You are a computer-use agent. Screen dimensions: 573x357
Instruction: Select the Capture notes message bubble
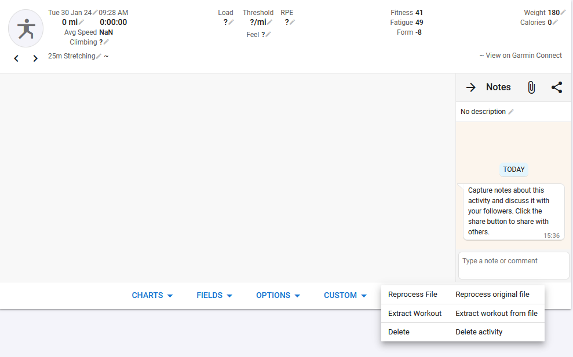click(513, 212)
